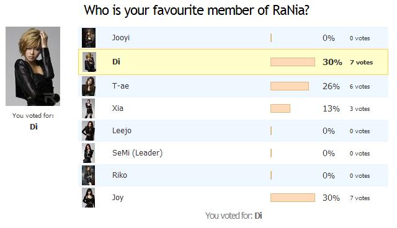
Task: Click T-ae's 26% result bar
Action: (290, 86)
